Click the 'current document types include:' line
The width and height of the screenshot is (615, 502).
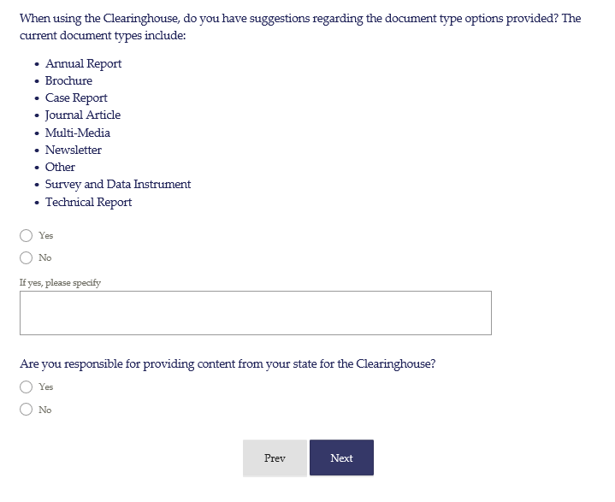coord(102,36)
